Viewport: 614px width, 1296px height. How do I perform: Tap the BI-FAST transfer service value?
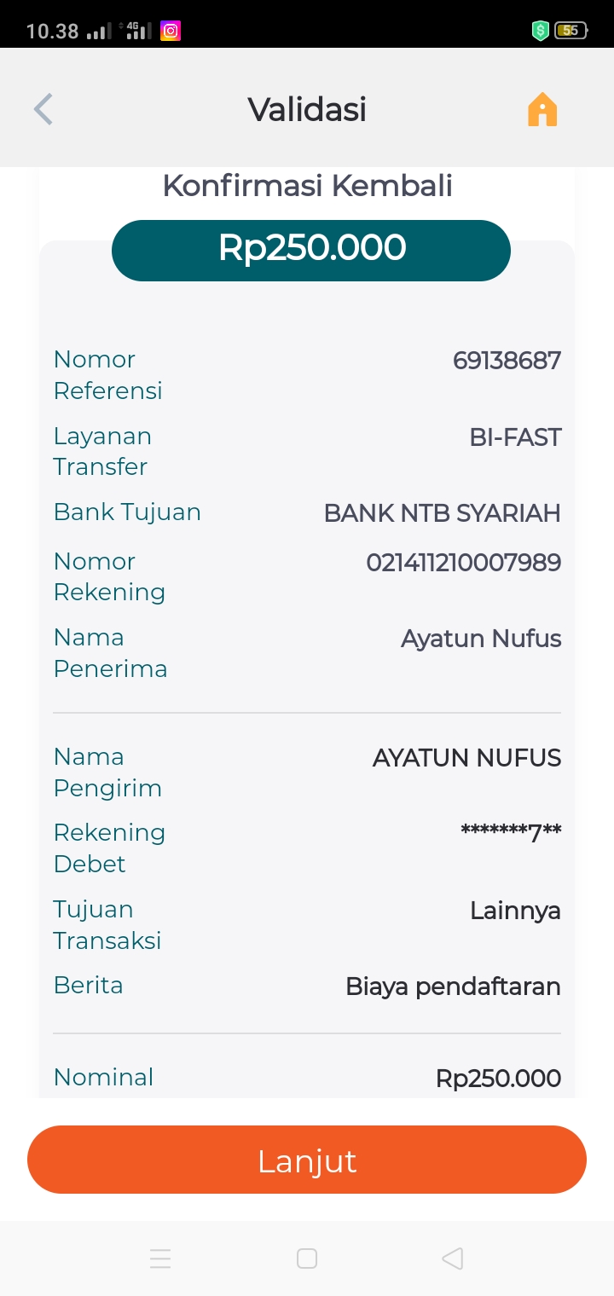click(x=515, y=437)
